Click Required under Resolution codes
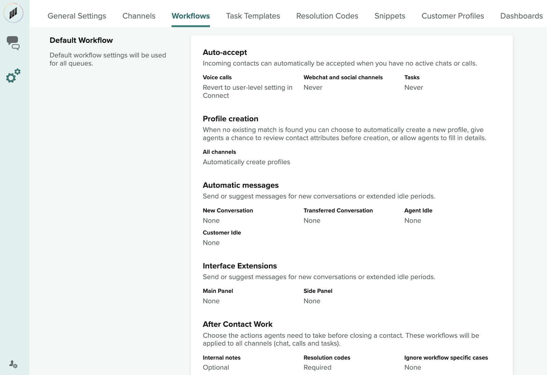Screen dimensions: 547x375 [x=317, y=367]
